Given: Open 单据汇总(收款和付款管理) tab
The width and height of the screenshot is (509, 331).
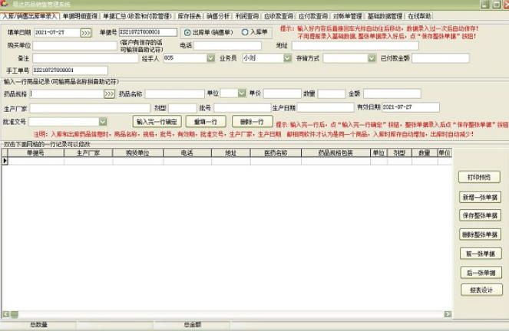Looking at the screenshot, I should pos(137,16).
